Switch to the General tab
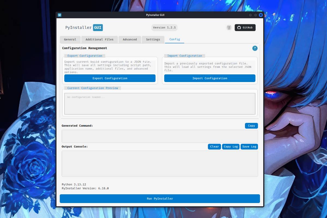Screen dimensions: 327x218 pyautogui.click(x=70, y=40)
